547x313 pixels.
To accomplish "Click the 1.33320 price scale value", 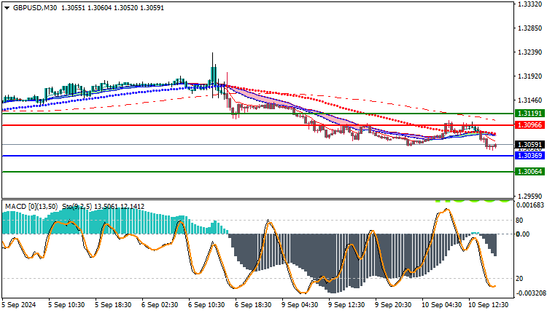I will coord(530,4).
